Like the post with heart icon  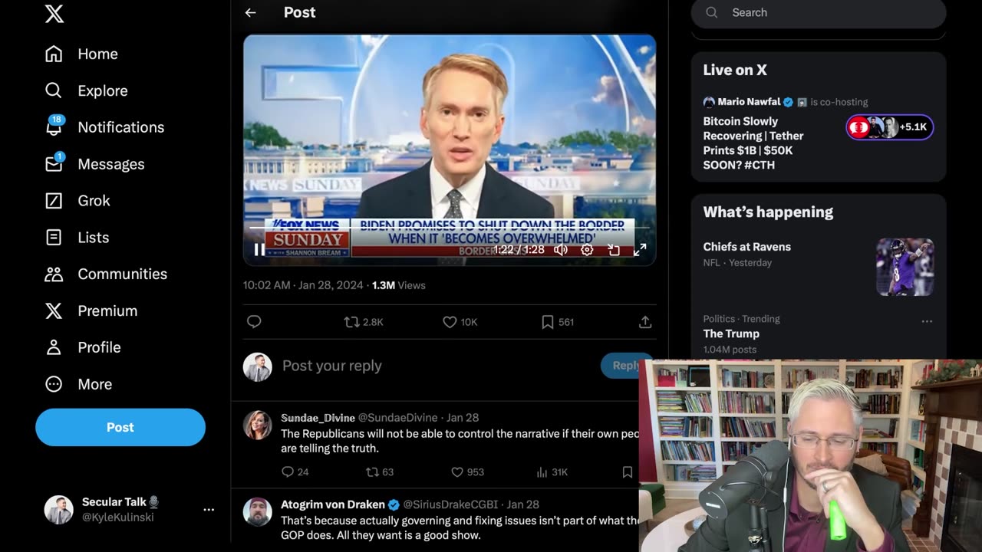(450, 322)
